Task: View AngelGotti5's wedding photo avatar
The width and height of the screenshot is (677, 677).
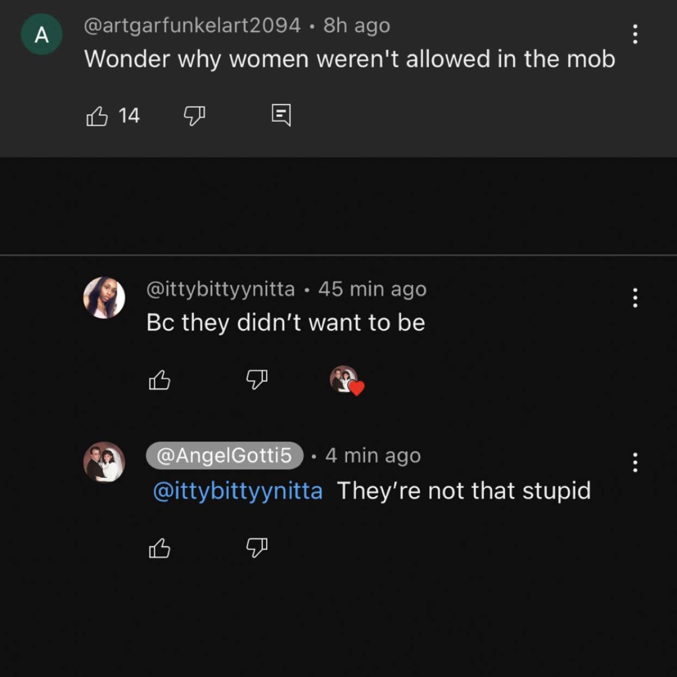Action: (104, 463)
